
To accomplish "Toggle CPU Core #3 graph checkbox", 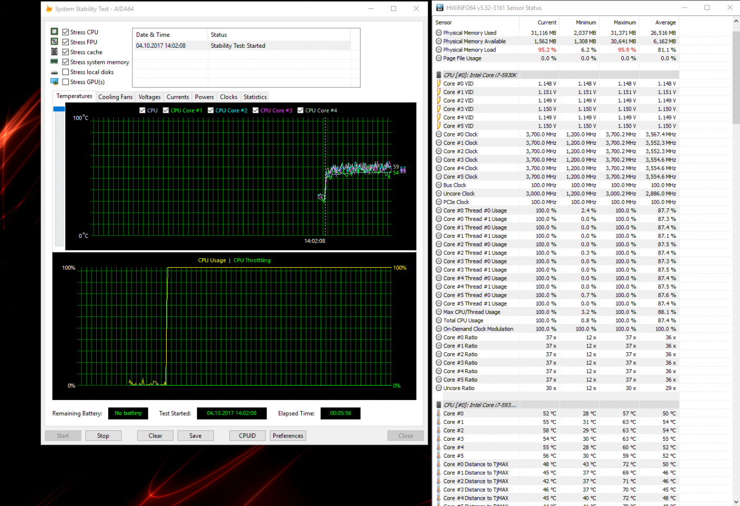I will pyautogui.click(x=256, y=110).
